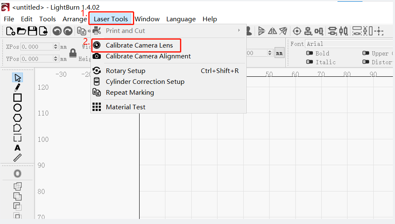Click the Copy icon in the toolbar

point(81,31)
